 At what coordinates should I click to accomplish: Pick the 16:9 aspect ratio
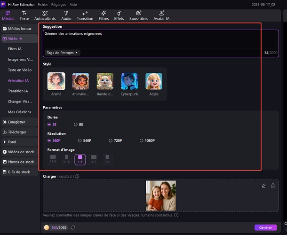[53, 160]
